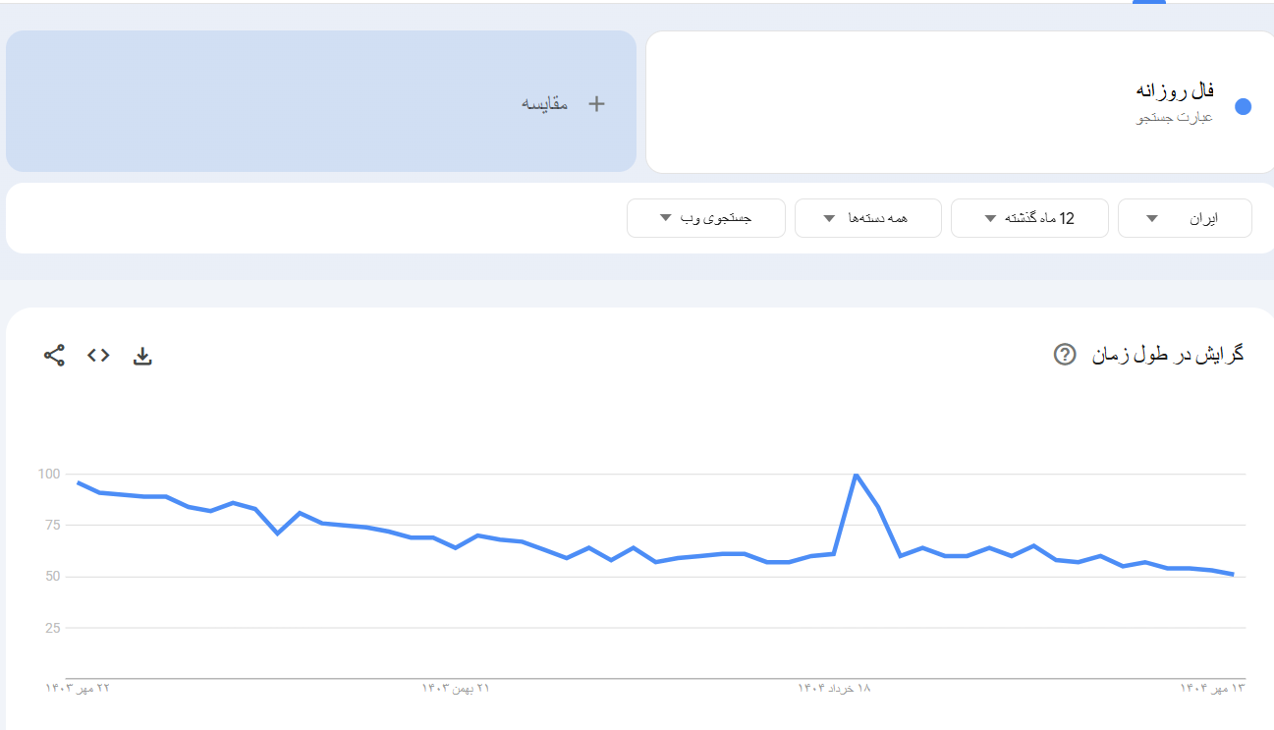Edit the search term فال روزانه
1274x730 pixels.
click(x=1175, y=91)
